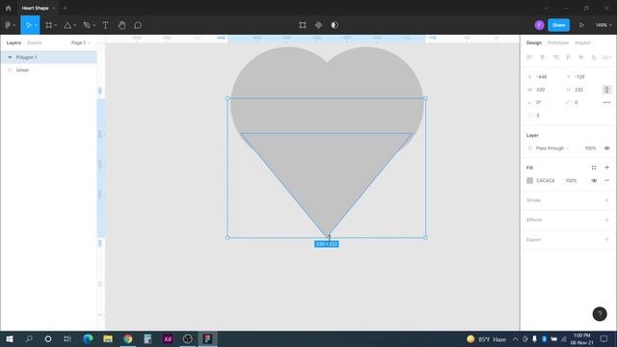Switch to the Assets tab

(35, 42)
